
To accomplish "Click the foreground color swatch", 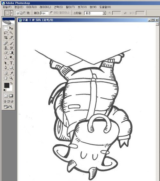I will (x=7, y=85).
